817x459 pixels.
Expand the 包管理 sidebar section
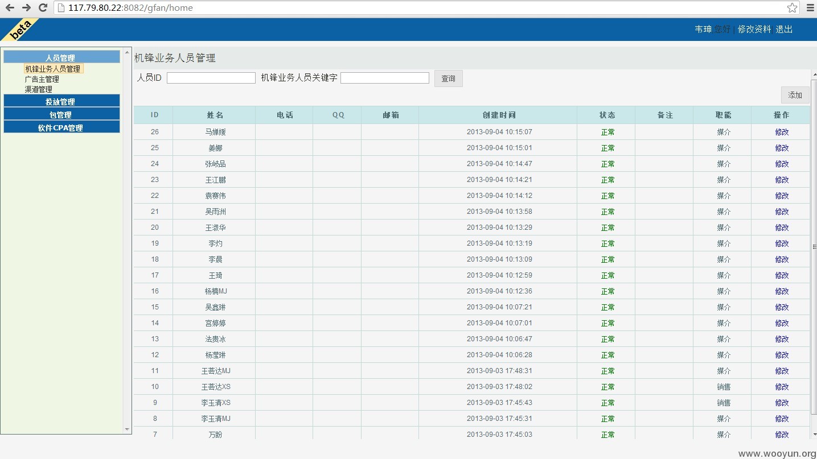click(x=61, y=114)
